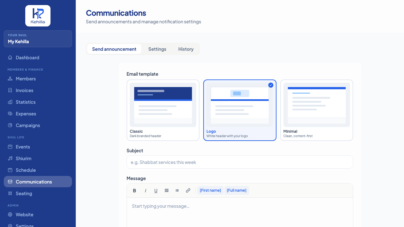Screen dimensions: 404x227
Task: Go to Members in the sidebar
Action: pos(38,79)
